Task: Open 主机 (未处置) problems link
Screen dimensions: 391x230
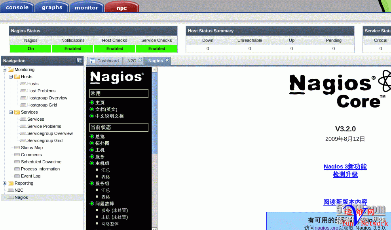Action: pos(114,217)
